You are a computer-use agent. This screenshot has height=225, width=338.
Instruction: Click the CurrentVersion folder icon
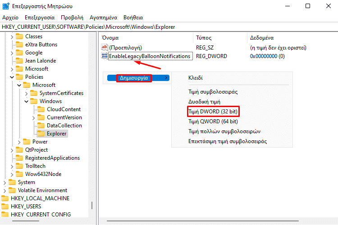coord(41,117)
